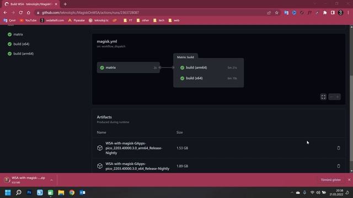The width and height of the screenshot is (353, 198).
Task: Open the sedattelli.com bookmark
Action: coord(52,20)
